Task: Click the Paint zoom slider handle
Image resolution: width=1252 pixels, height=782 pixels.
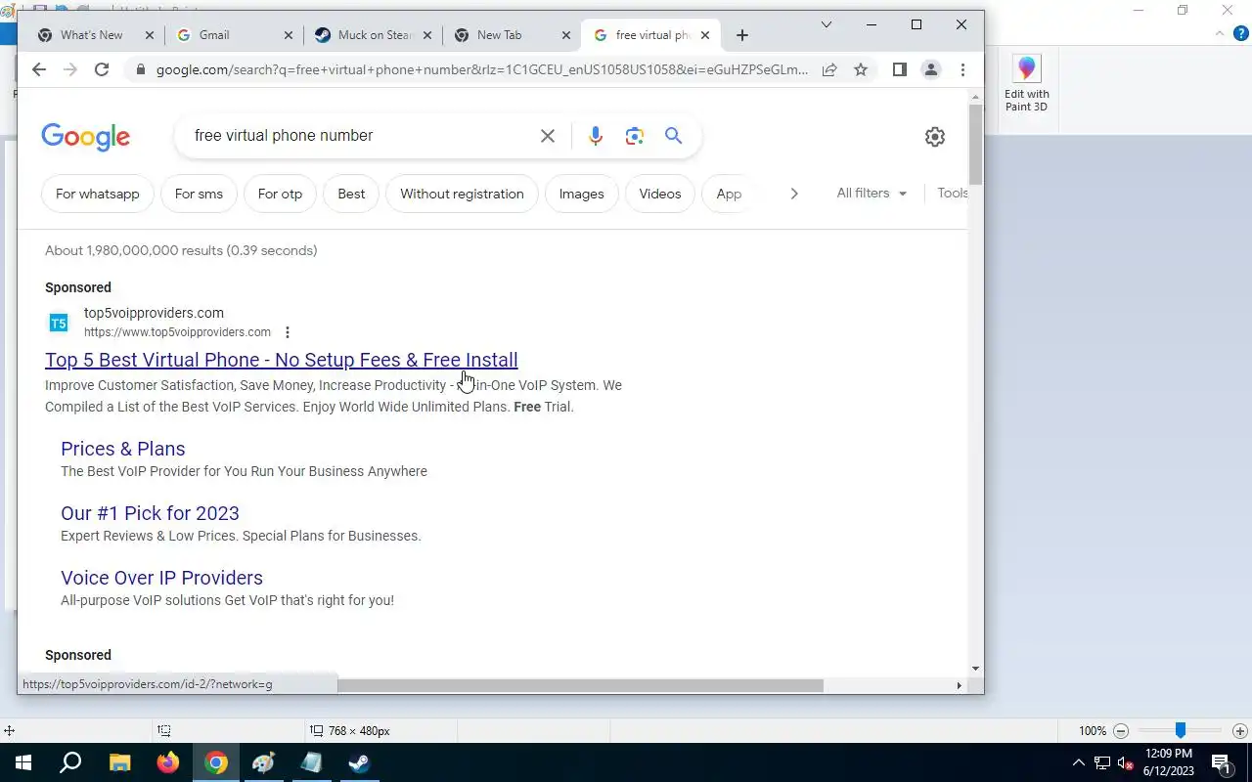Action: point(1181,730)
